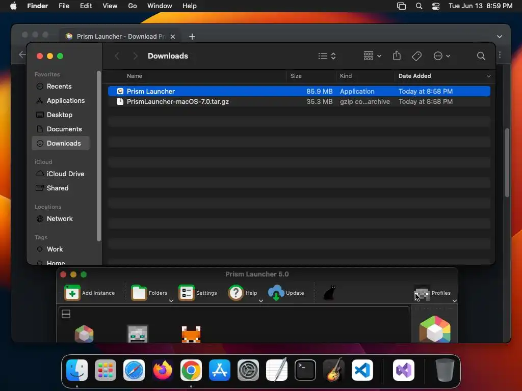Open Visual Studio Code from Dock
The image size is (522, 391).
coord(362,370)
